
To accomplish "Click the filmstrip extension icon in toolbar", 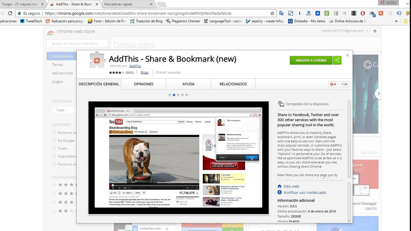I will click(354, 13).
